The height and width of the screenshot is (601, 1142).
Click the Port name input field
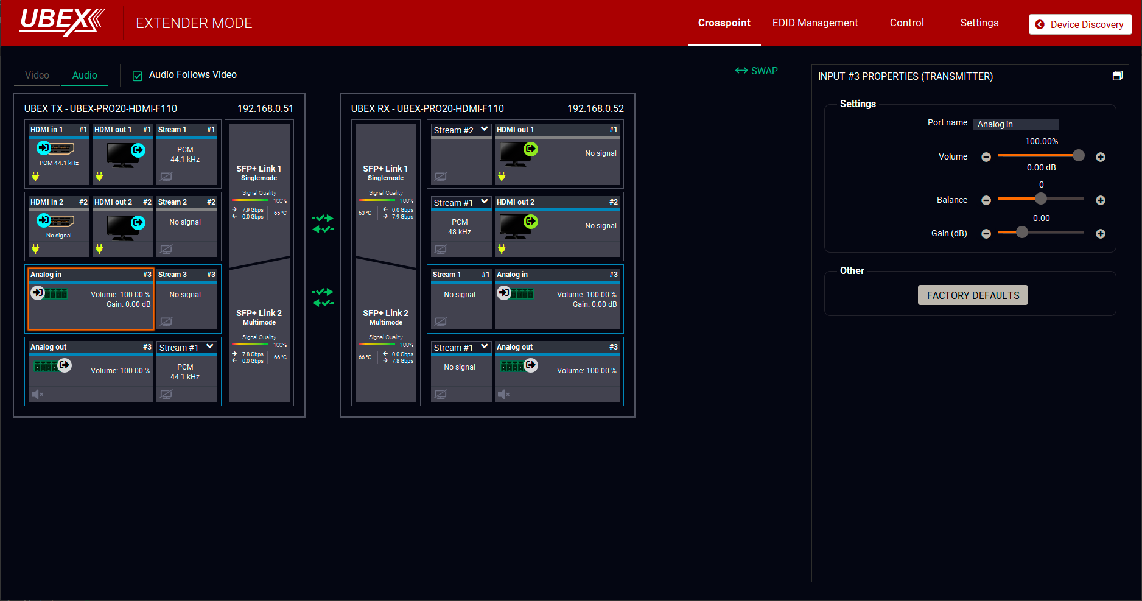1015,124
